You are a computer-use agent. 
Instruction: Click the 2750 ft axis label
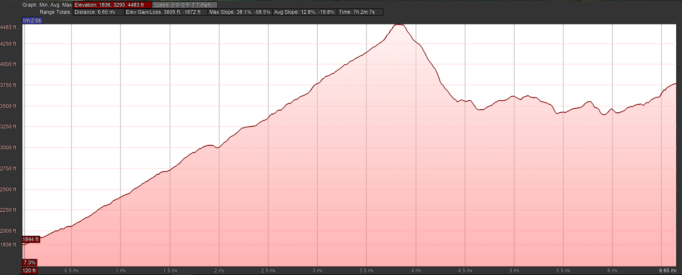(x=8, y=168)
